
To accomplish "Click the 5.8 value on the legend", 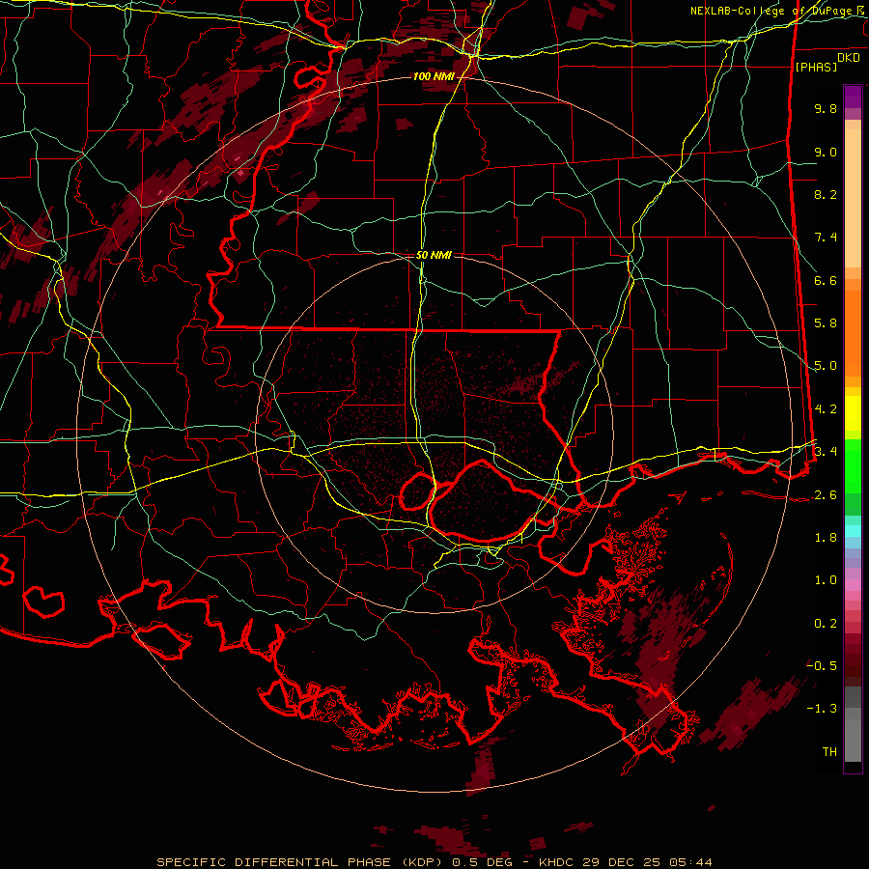I will point(826,323).
